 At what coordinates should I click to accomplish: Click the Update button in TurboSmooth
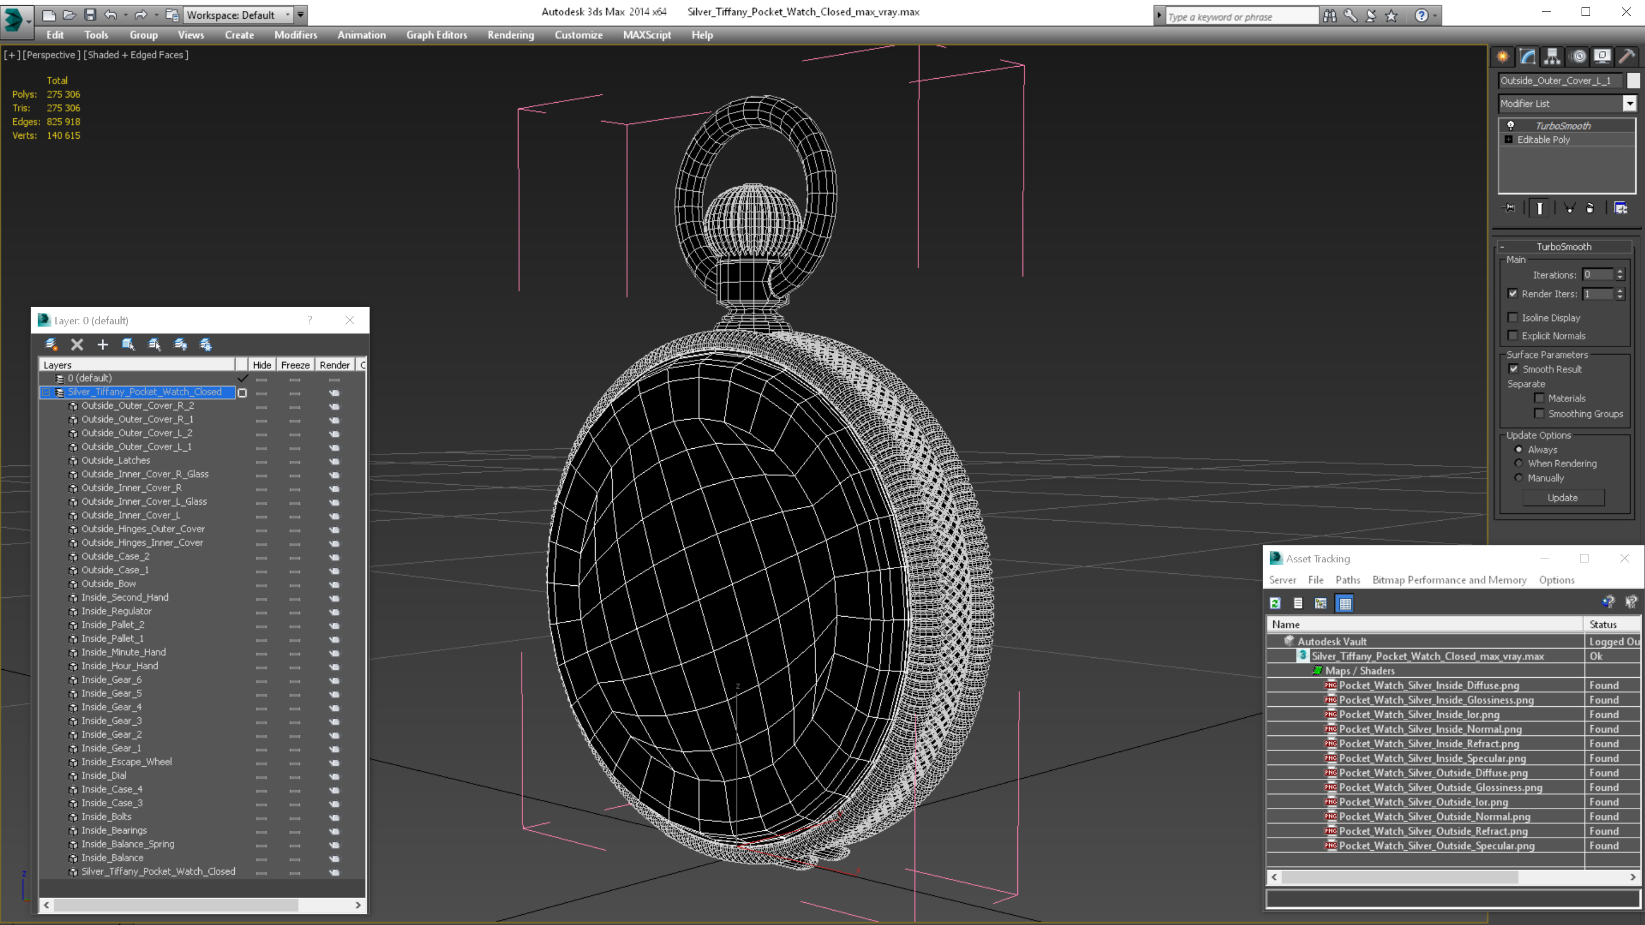click(1563, 497)
